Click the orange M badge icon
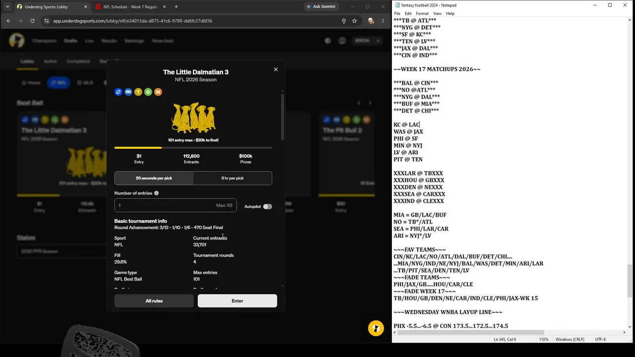Screen dimensions: 635x357 158,92
